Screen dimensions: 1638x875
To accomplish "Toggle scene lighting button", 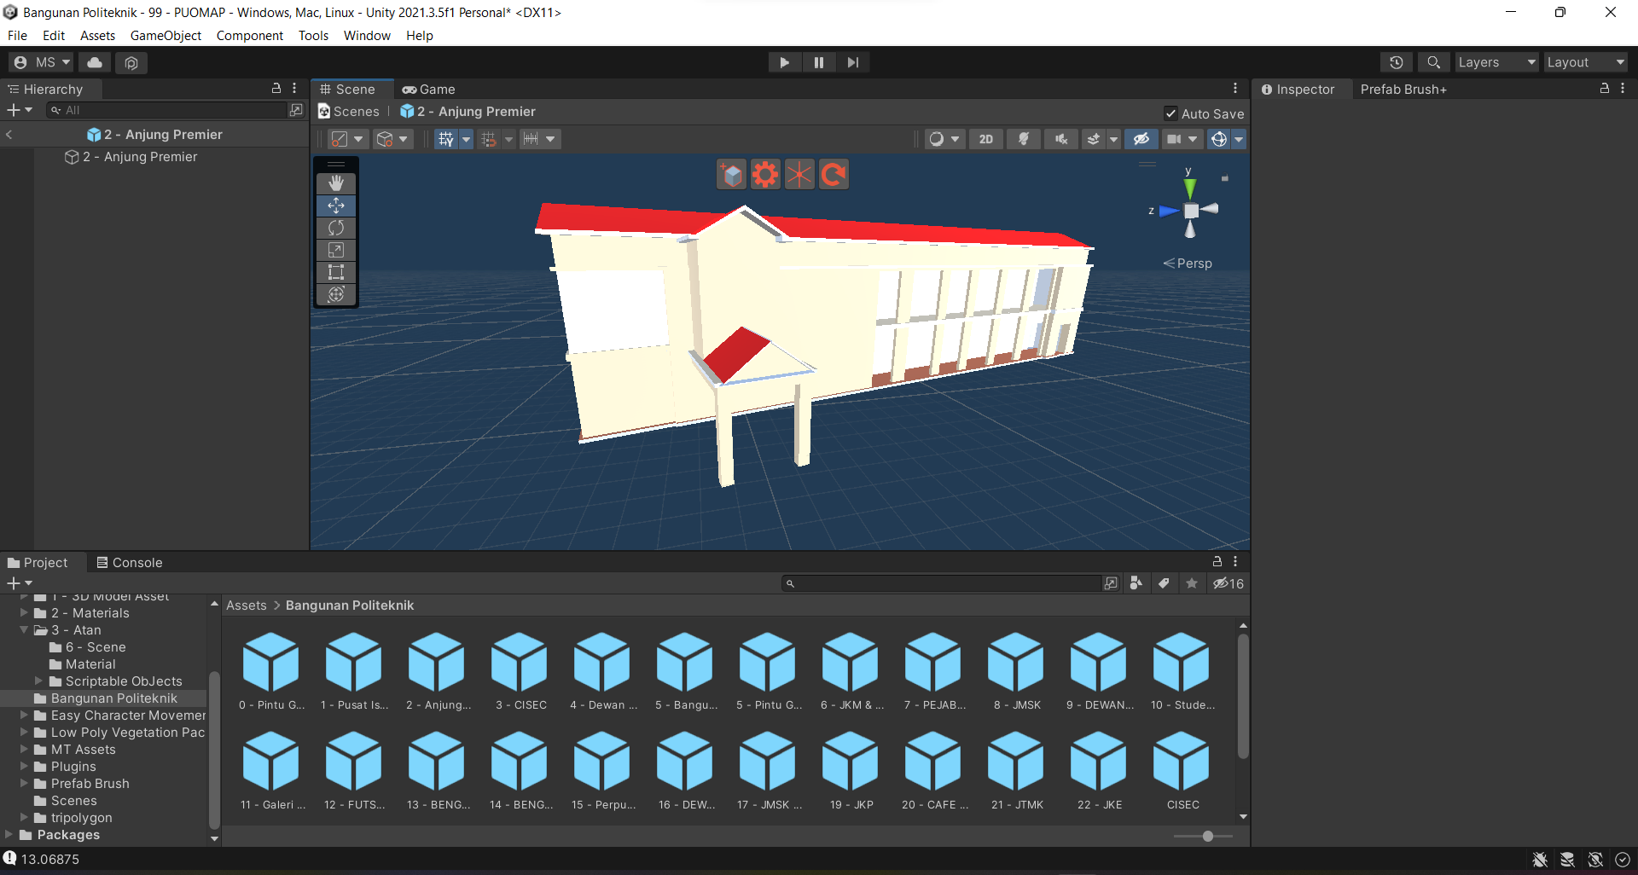I will [1024, 139].
